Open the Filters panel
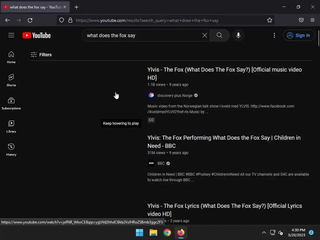The width and height of the screenshot is (320, 240). click(41, 55)
